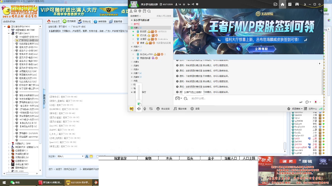Click the yellow mascot icon in bottom bar

[132, 109]
